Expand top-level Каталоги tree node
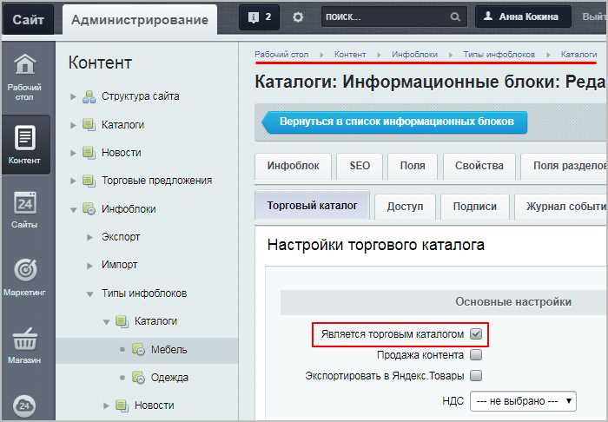The width and height of the screenshot is (608, 422). point(73,125)
